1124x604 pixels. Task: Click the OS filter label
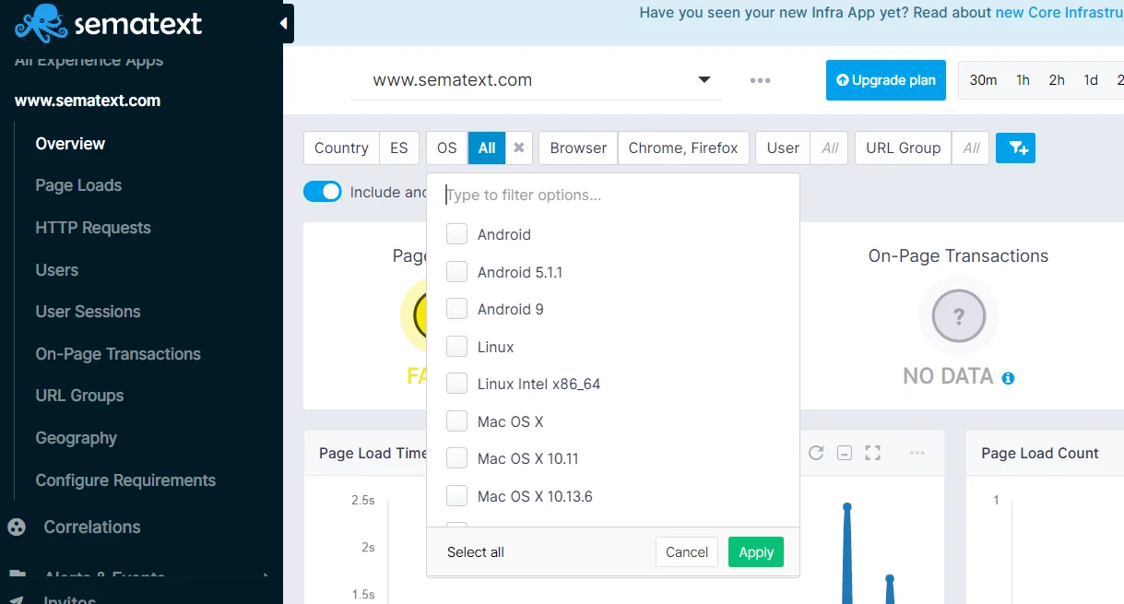pyautogui.click(x=447, y=148)
